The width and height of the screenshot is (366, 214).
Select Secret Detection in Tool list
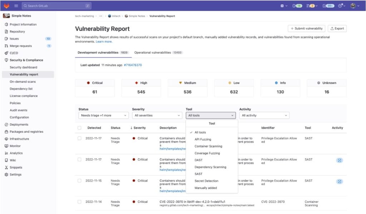(212, 181)
